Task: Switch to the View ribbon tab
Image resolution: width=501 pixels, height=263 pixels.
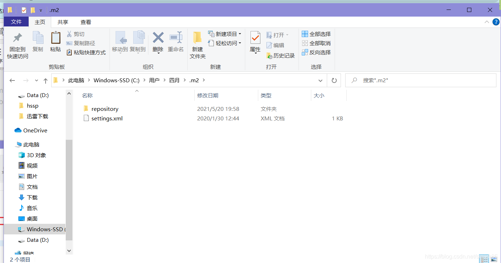Action: (x=86, y=22)
